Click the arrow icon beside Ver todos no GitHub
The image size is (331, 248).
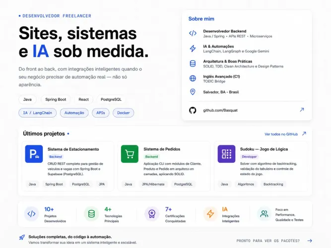304,133
